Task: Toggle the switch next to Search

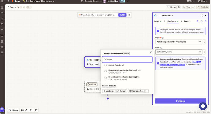Action: point(29,7)
